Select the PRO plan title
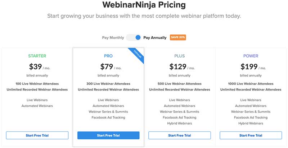This screenshot has width=288, height=148. click(x=108, y=56)
